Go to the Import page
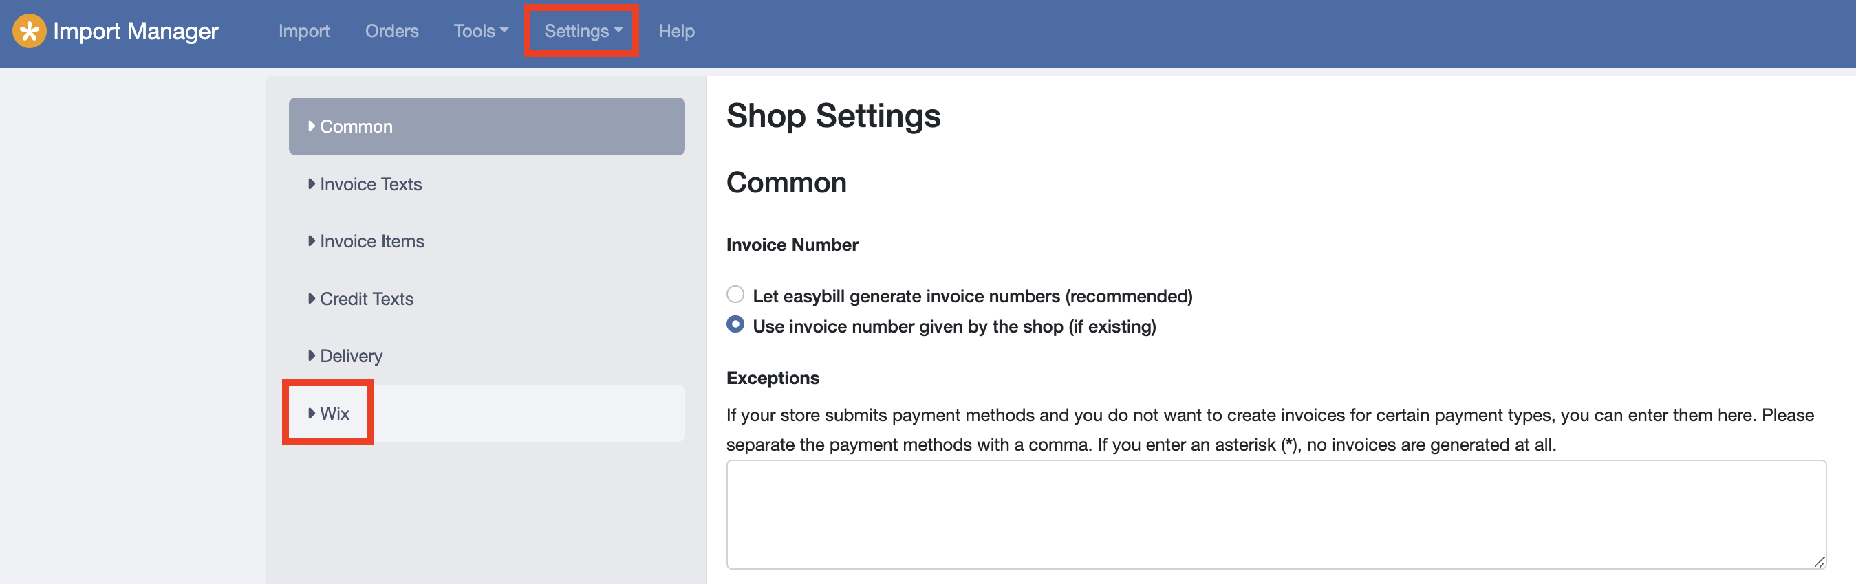 (304, 31)
